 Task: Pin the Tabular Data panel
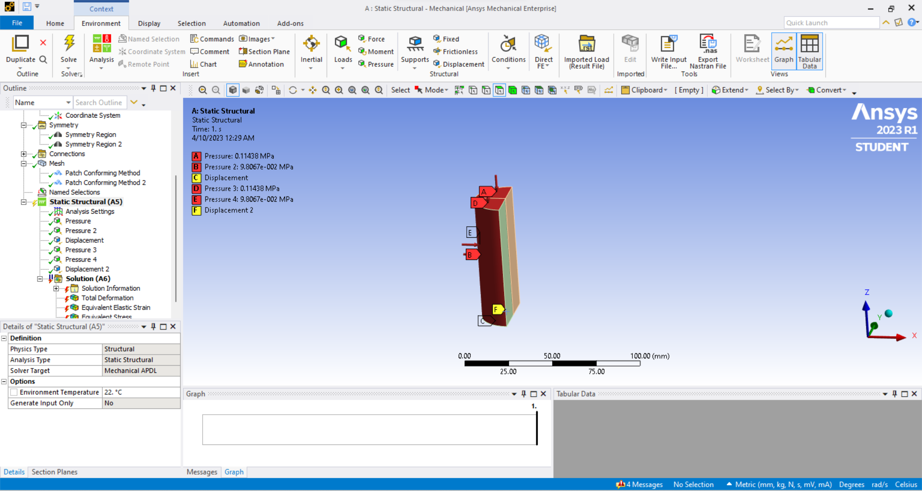click(x=894, y=394)
